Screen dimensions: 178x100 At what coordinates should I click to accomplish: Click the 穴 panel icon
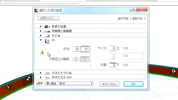[47, 41]
